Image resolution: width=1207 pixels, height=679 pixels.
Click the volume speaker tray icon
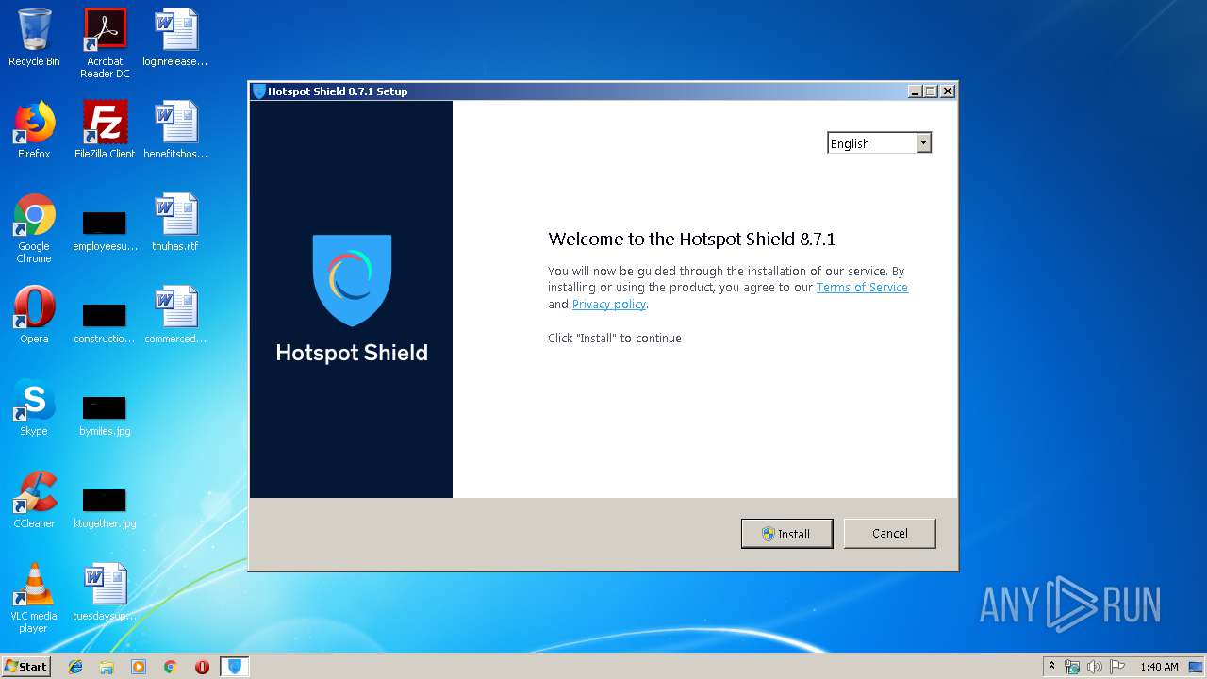[x=1095, y=667]
